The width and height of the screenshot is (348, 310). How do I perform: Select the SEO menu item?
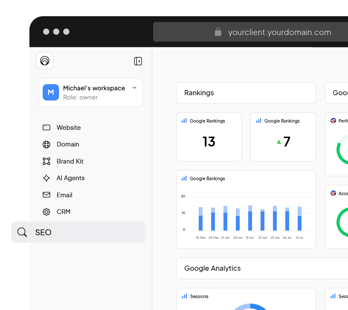coord(78,232)
